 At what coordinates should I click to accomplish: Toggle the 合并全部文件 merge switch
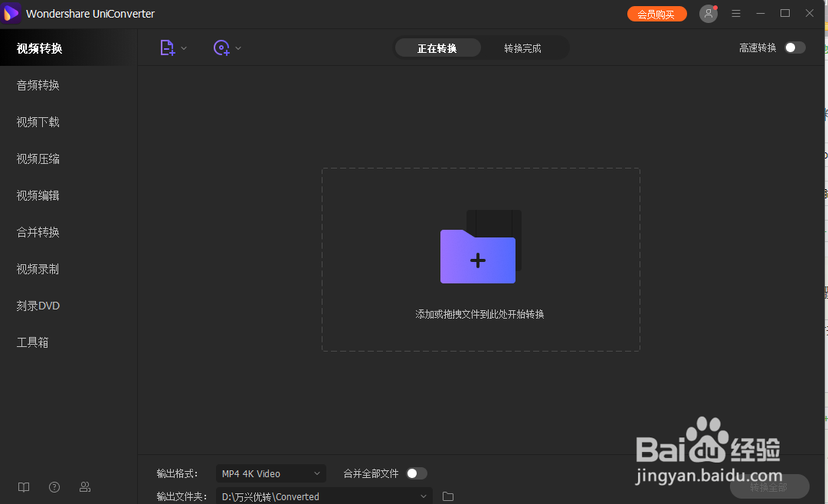coord(416,473)
